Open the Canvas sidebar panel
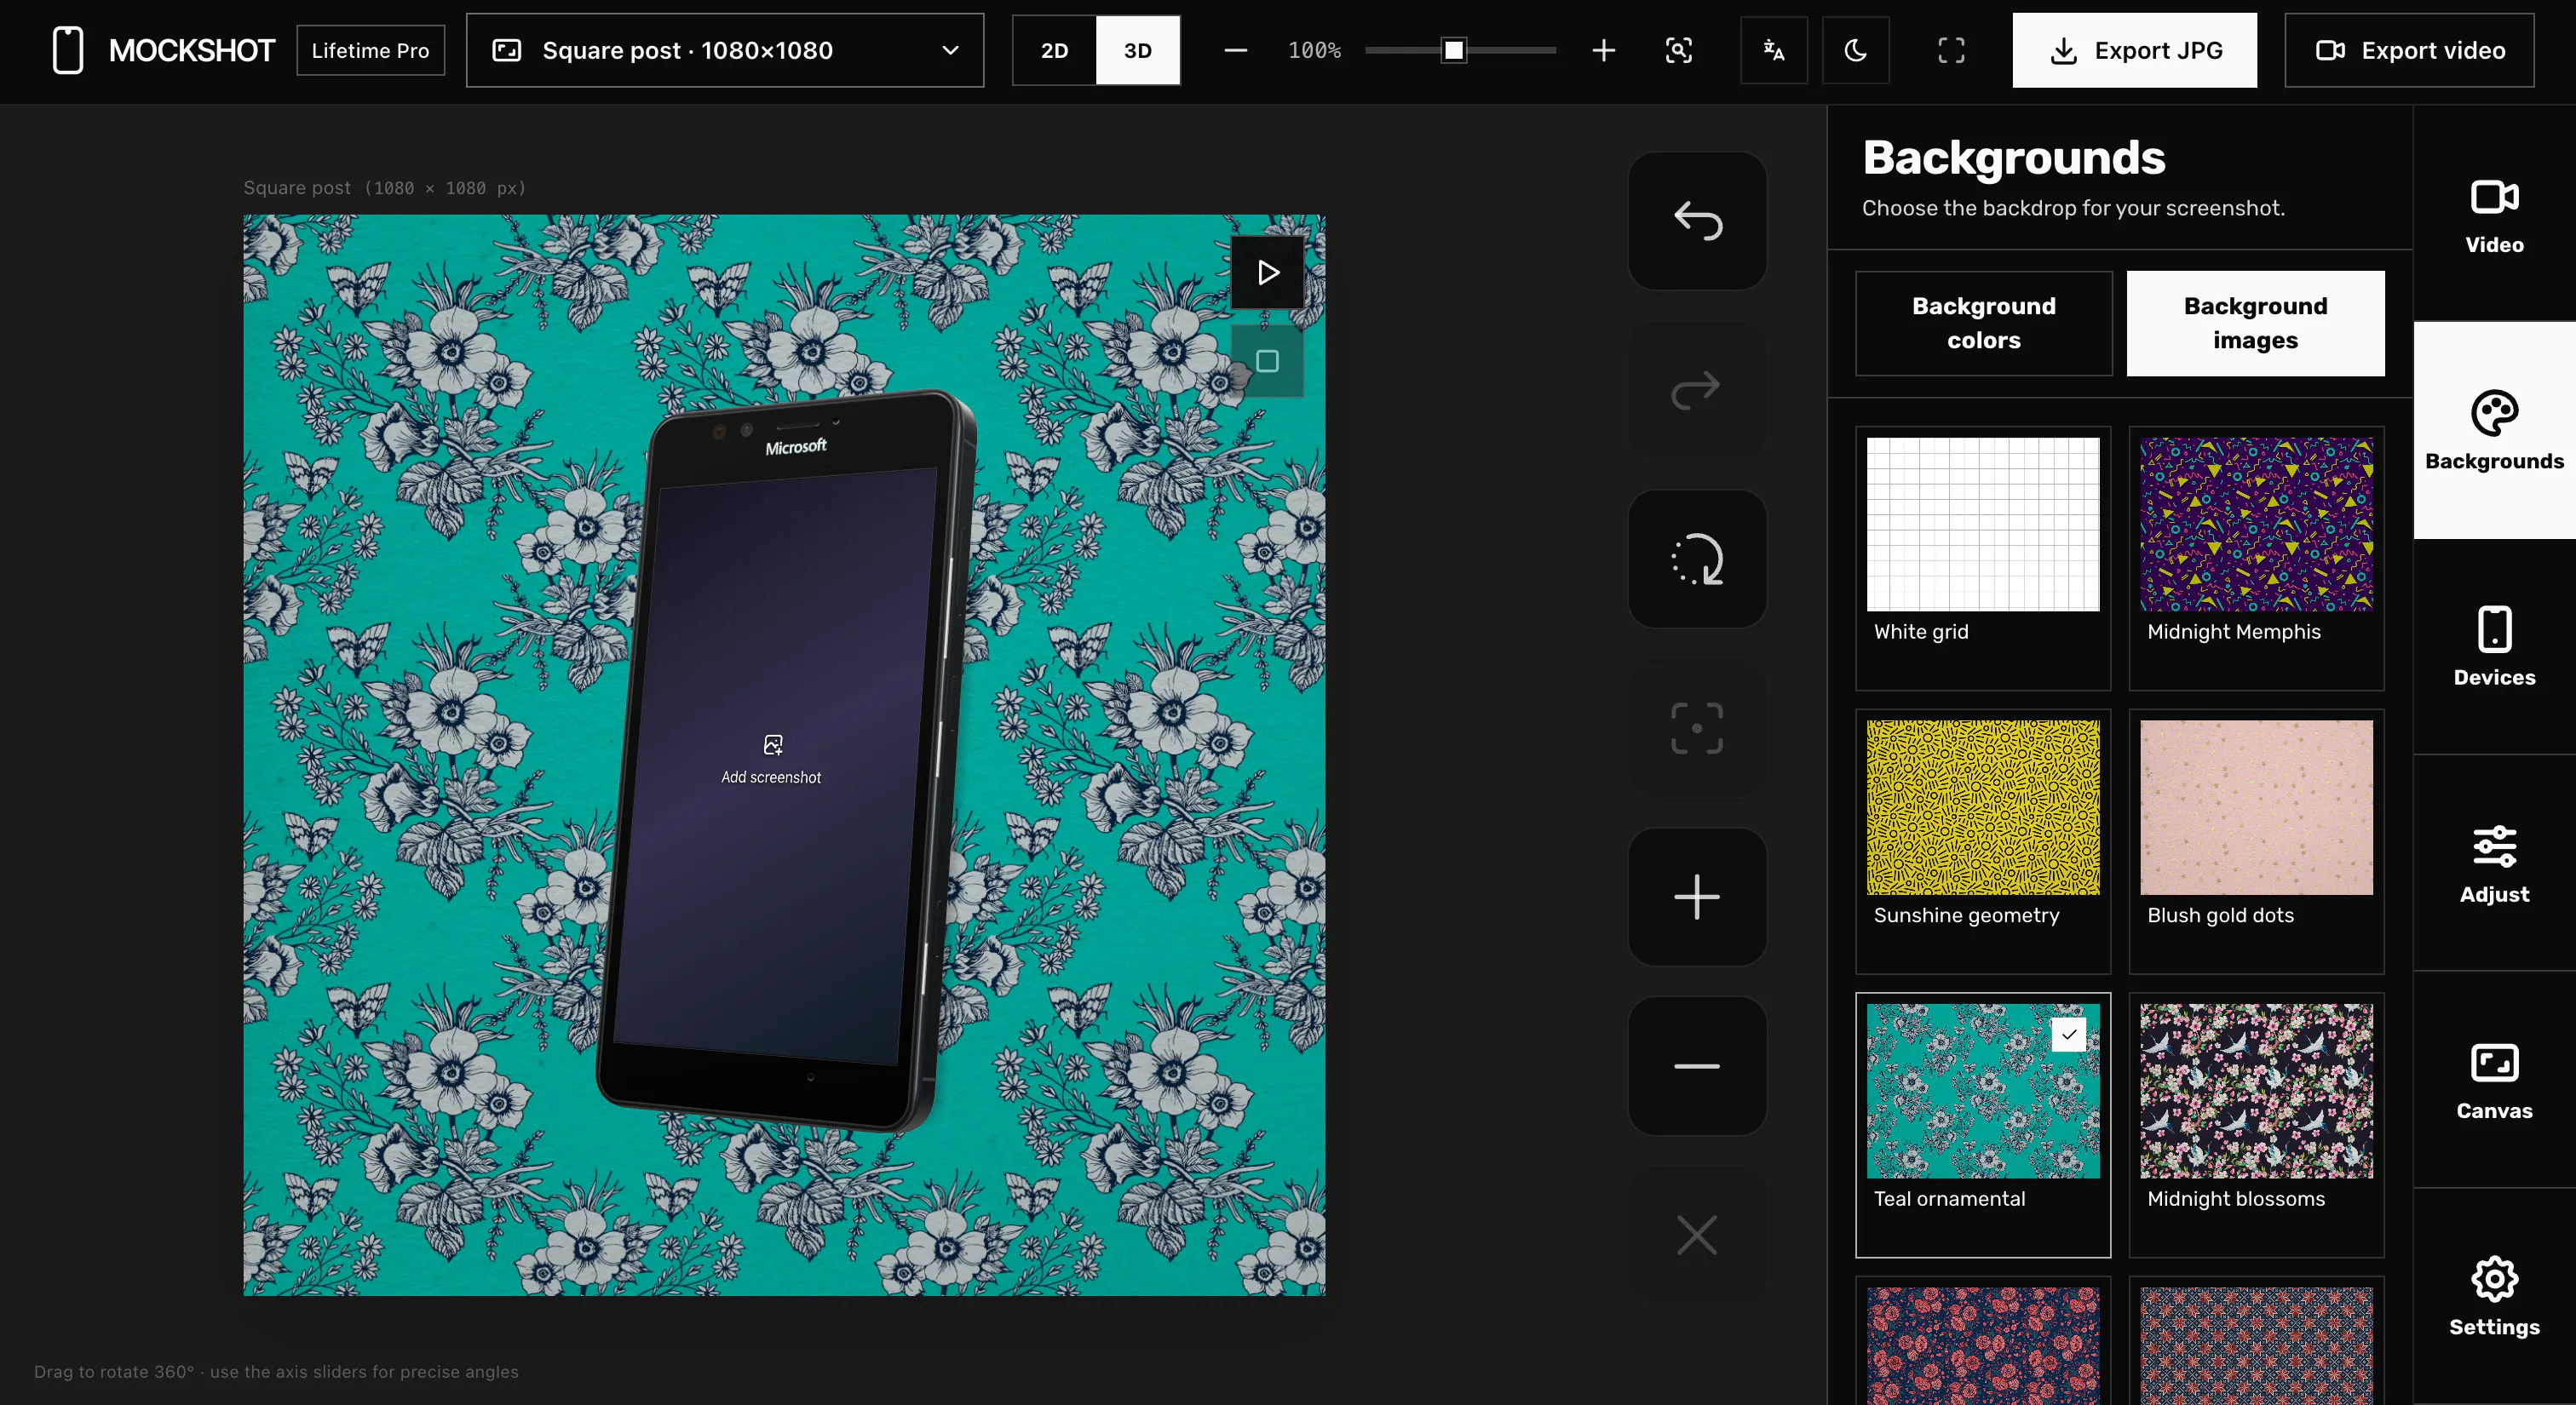 coord(2494,1081)
